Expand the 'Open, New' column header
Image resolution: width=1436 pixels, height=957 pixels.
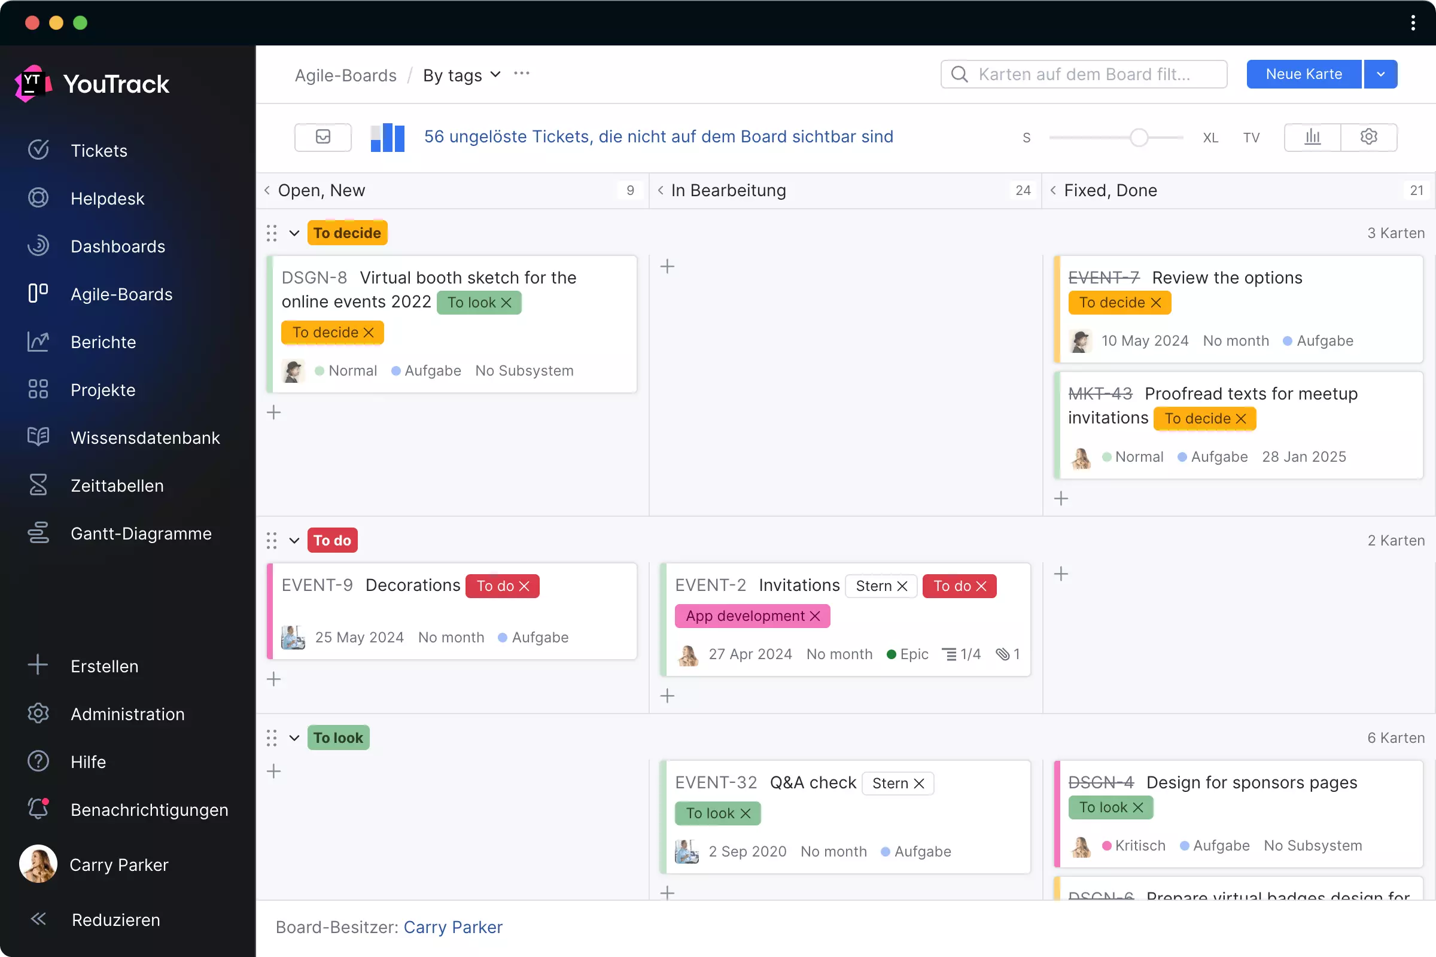pos(267,190)
